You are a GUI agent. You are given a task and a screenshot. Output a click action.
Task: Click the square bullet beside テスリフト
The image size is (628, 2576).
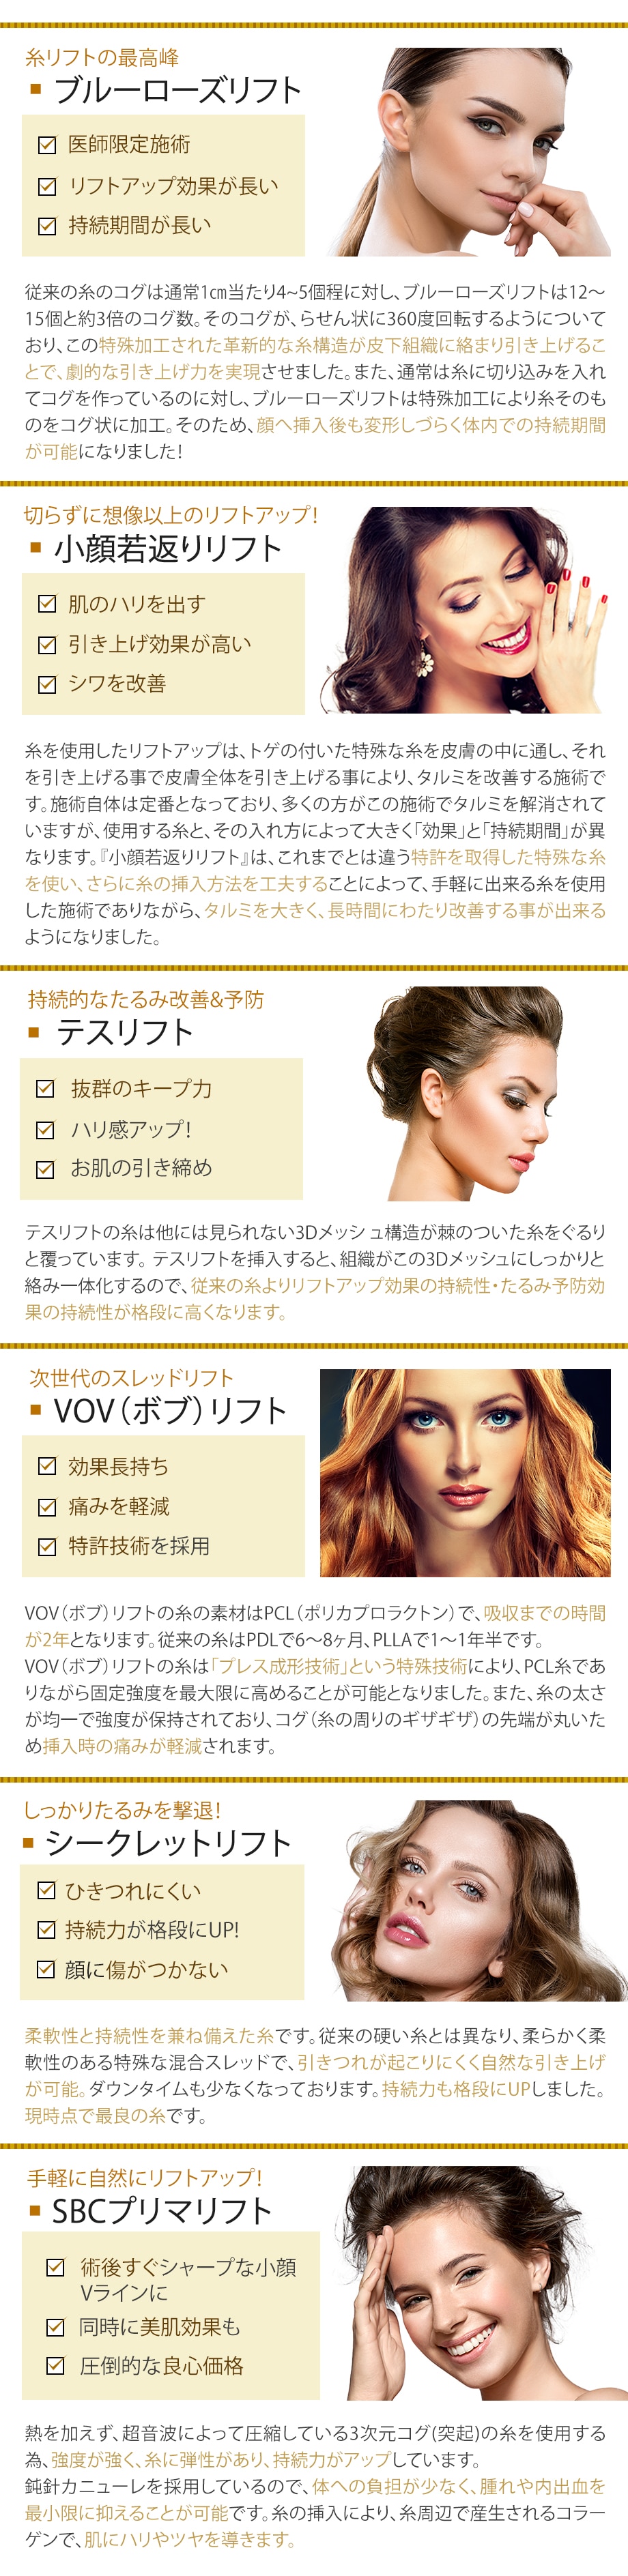coord(34,1032)
